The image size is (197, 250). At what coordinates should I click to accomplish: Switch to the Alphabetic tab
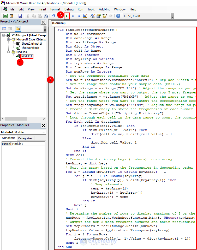[8, 138]
